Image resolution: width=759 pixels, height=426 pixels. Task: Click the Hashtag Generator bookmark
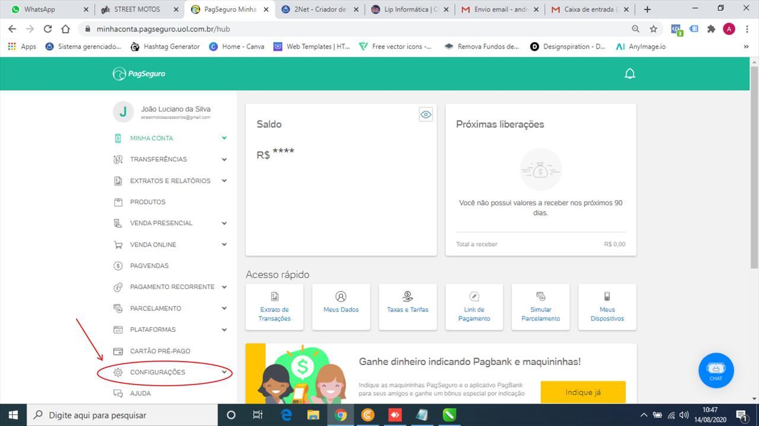[x=165, y=46]
